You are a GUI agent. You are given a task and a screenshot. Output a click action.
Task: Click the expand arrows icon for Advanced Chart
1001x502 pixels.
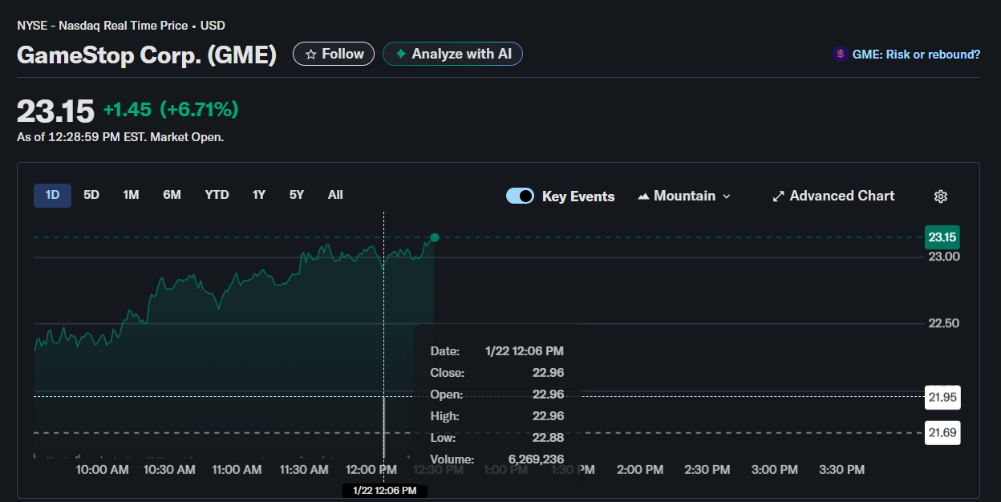778,196
